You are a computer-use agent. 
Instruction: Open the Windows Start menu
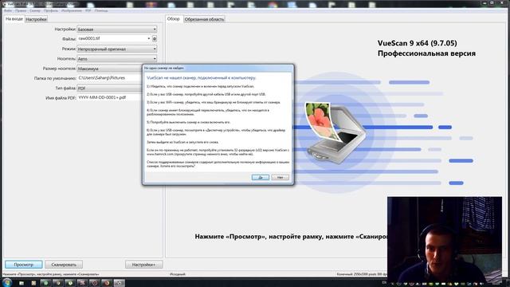pyautogui.click(x=7, y=282)
